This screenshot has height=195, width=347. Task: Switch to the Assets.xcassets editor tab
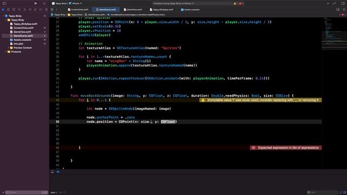click(x=190, y=10)
